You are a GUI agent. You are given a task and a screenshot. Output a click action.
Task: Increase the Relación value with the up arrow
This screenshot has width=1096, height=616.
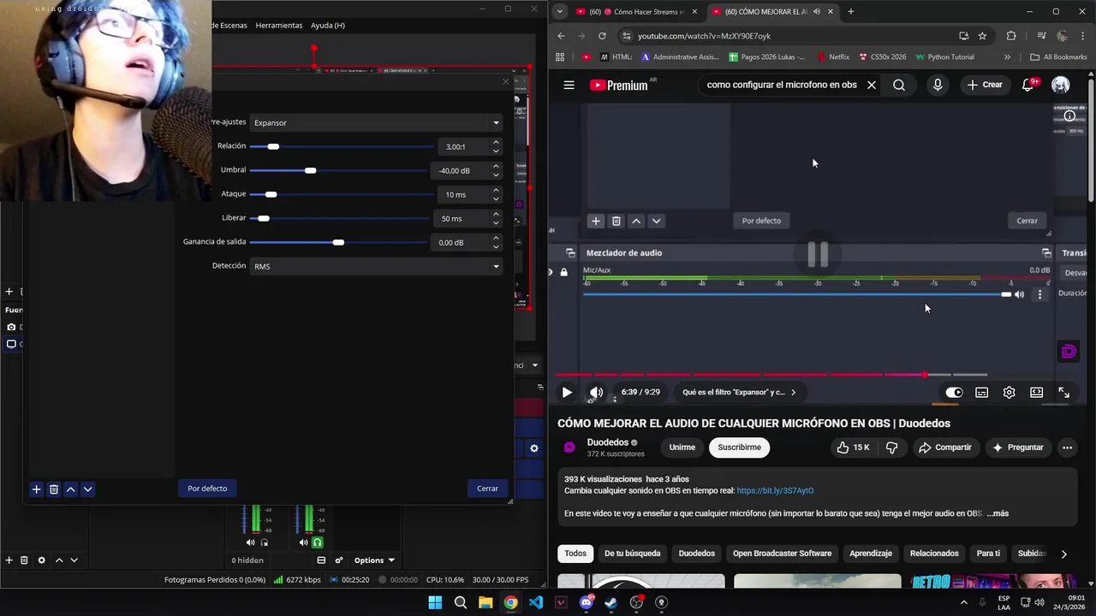point(496,142)
